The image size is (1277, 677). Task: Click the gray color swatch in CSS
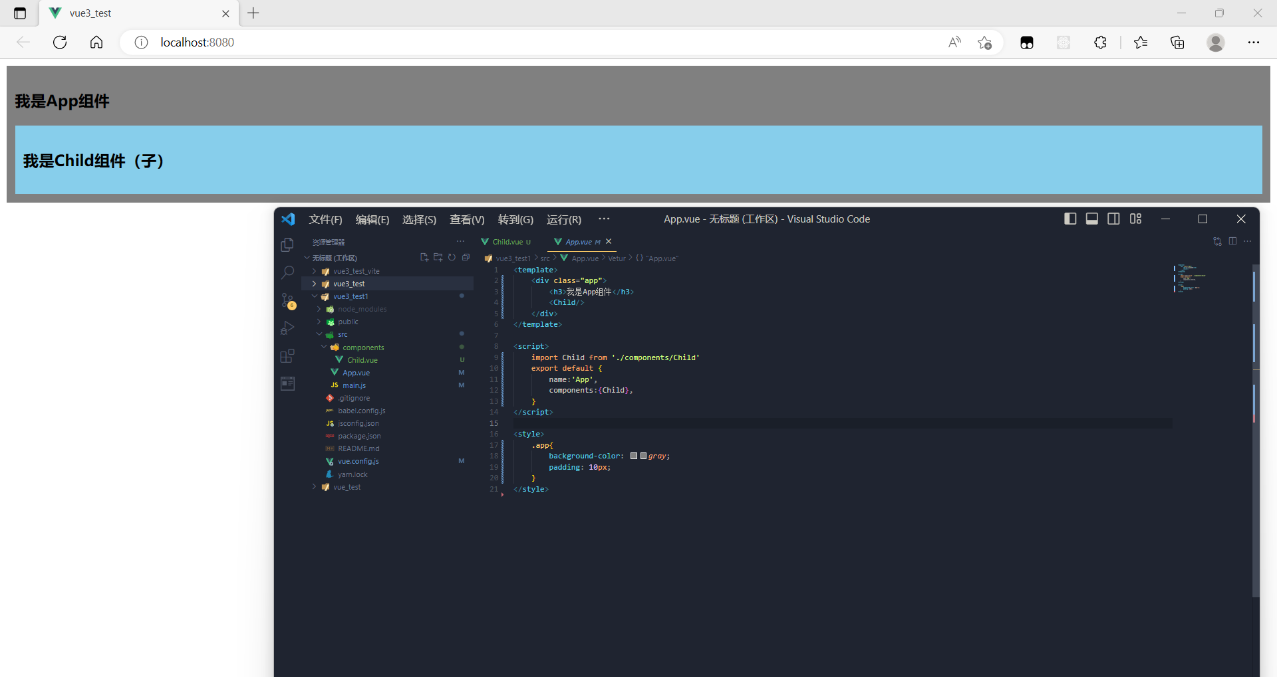(x=634, y=456)
